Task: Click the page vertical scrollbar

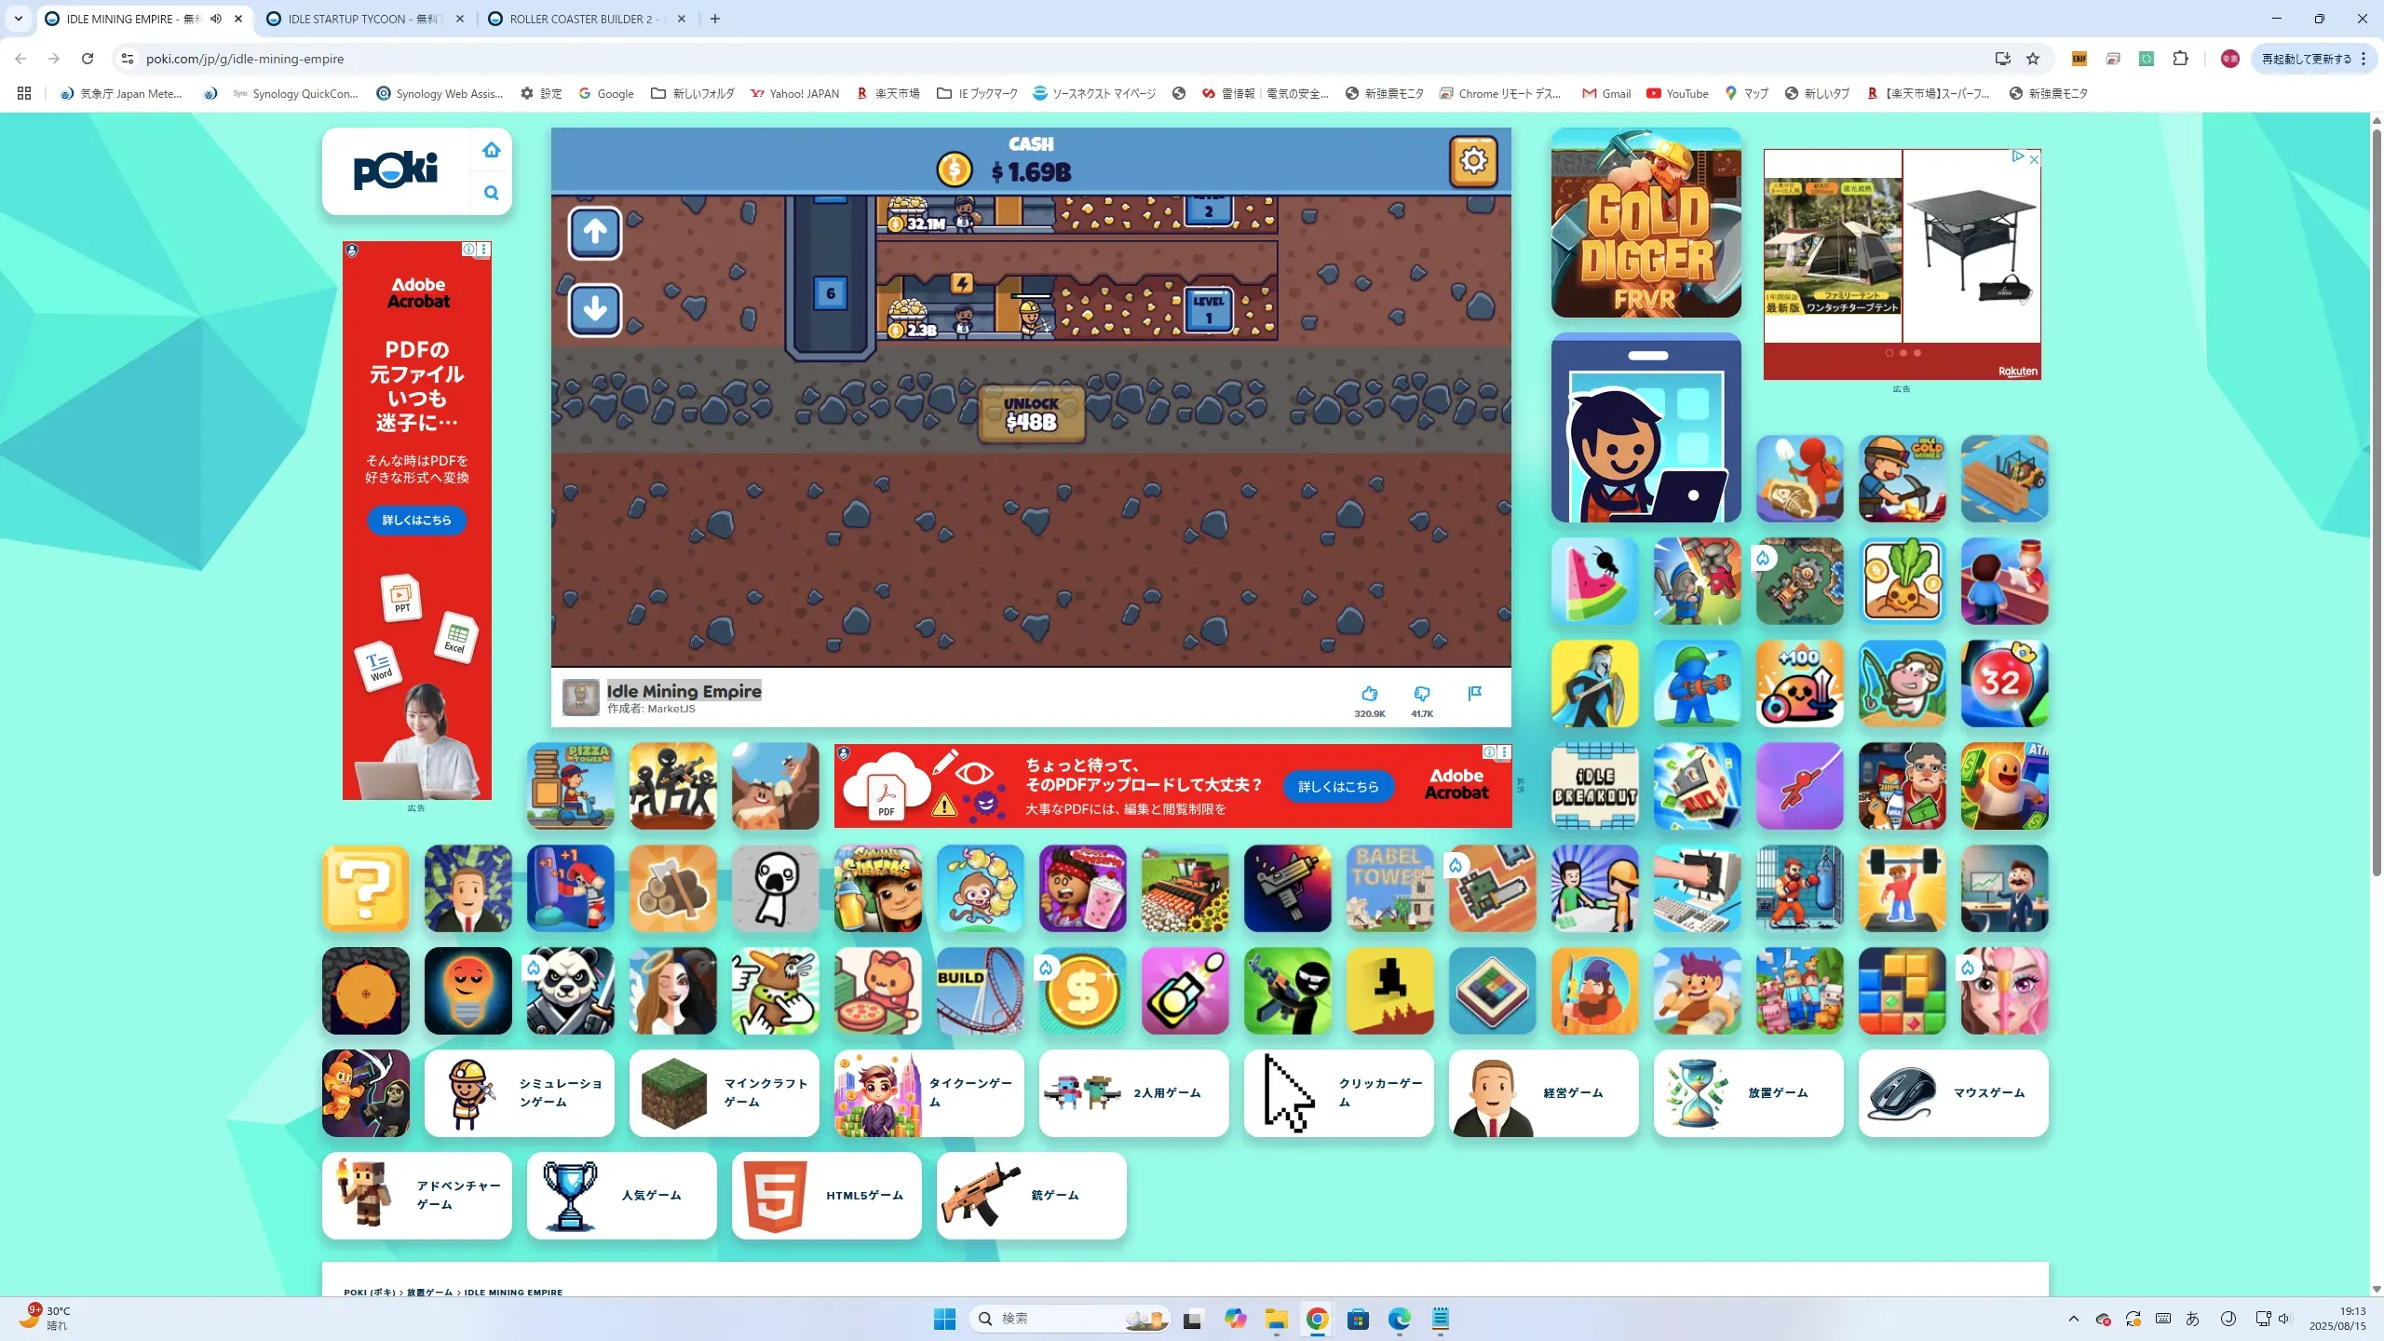Action: tap(2376, 503)
